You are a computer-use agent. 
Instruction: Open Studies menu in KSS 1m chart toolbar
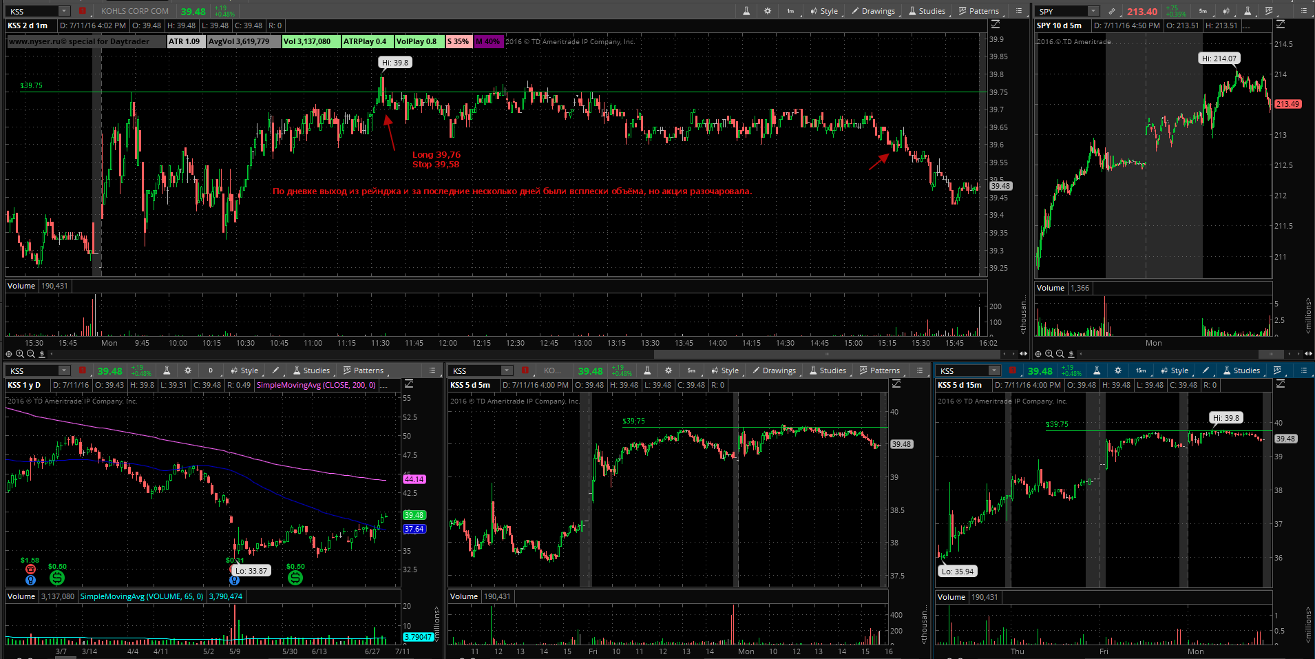(927, 11)
